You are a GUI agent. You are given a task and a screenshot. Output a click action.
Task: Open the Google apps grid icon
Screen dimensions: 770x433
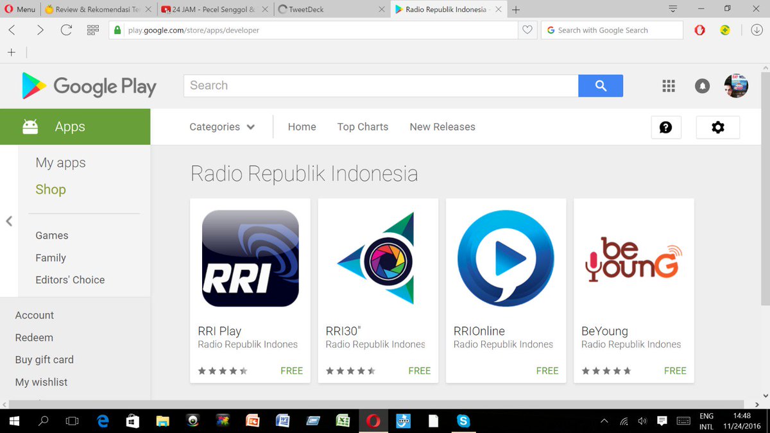(669, 85)
